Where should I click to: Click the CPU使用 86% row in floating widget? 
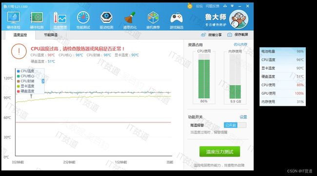point(282,85)
